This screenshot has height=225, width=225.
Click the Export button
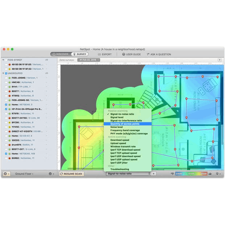[105, 54]
